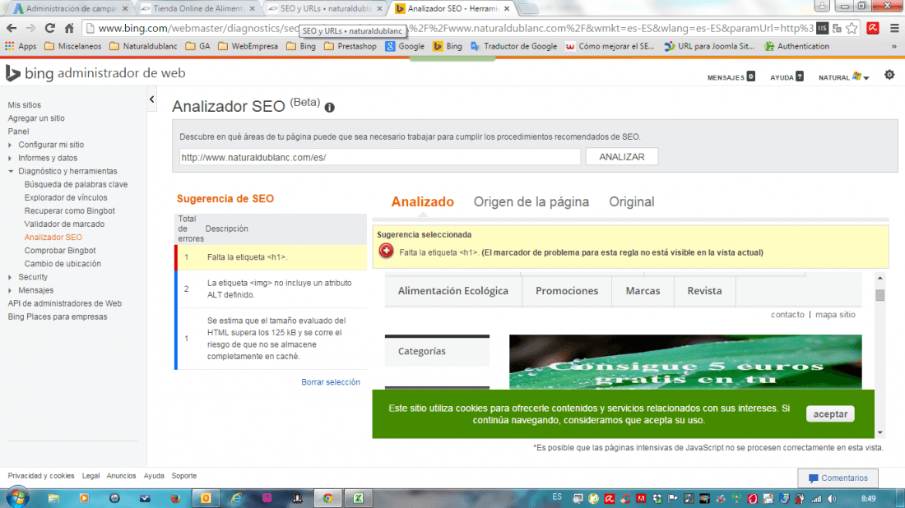The width and height of the screenshot is (905, 508).
Task: Open Comentarios feedback button
Action: [x=838, y=478]
